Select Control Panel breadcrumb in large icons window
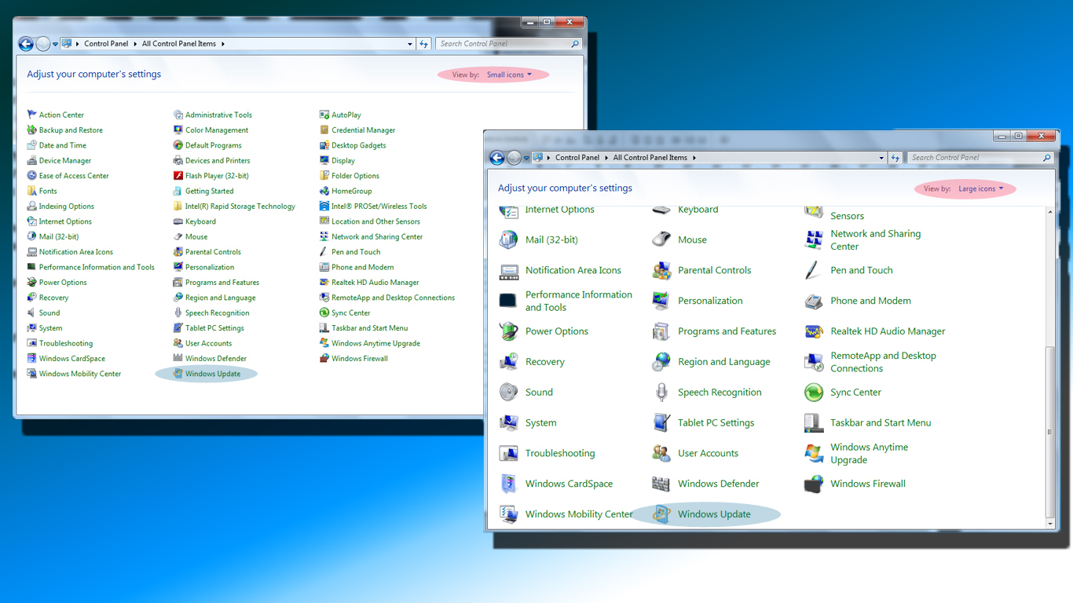The image size is (1073, 603). [577, 158]
